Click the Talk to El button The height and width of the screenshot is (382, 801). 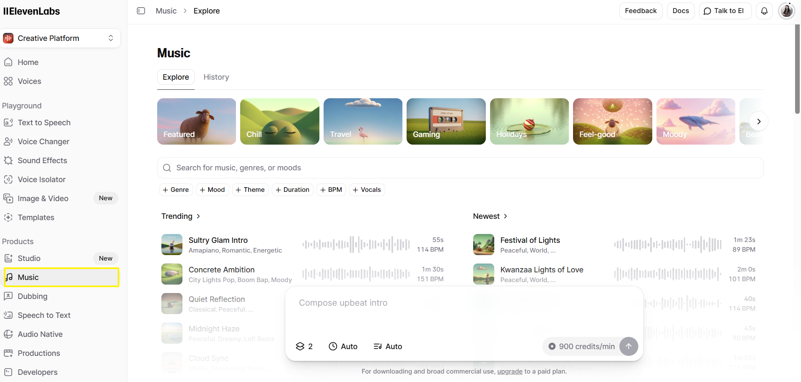[x=725, y=11]
